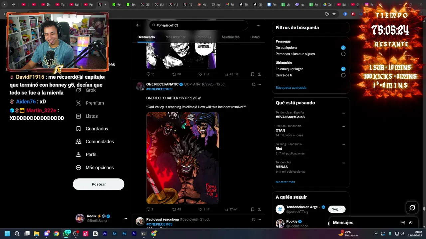Select the De cualquiera people filter

tap(343, 48)
